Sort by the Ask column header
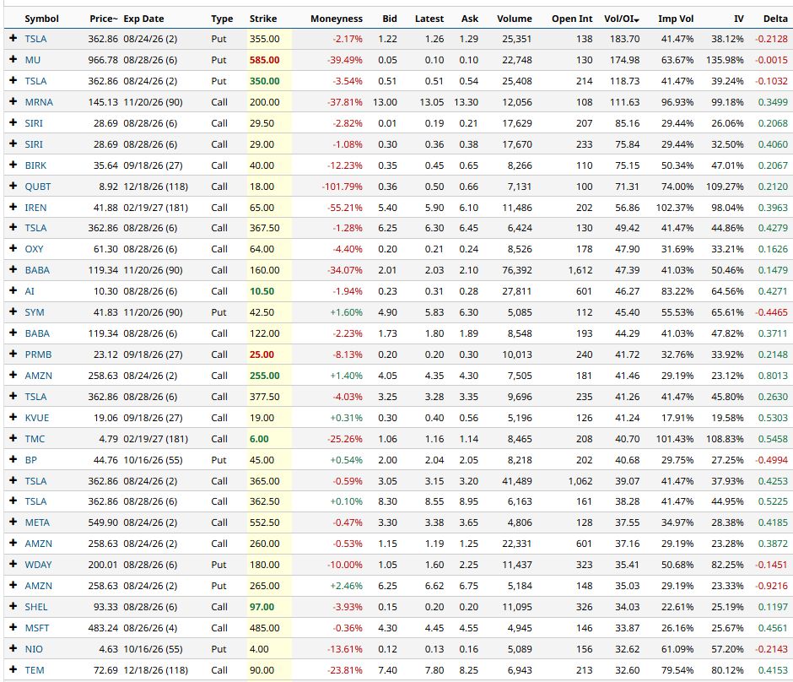This screenshot has height=682, width=793. coord(470,19)
